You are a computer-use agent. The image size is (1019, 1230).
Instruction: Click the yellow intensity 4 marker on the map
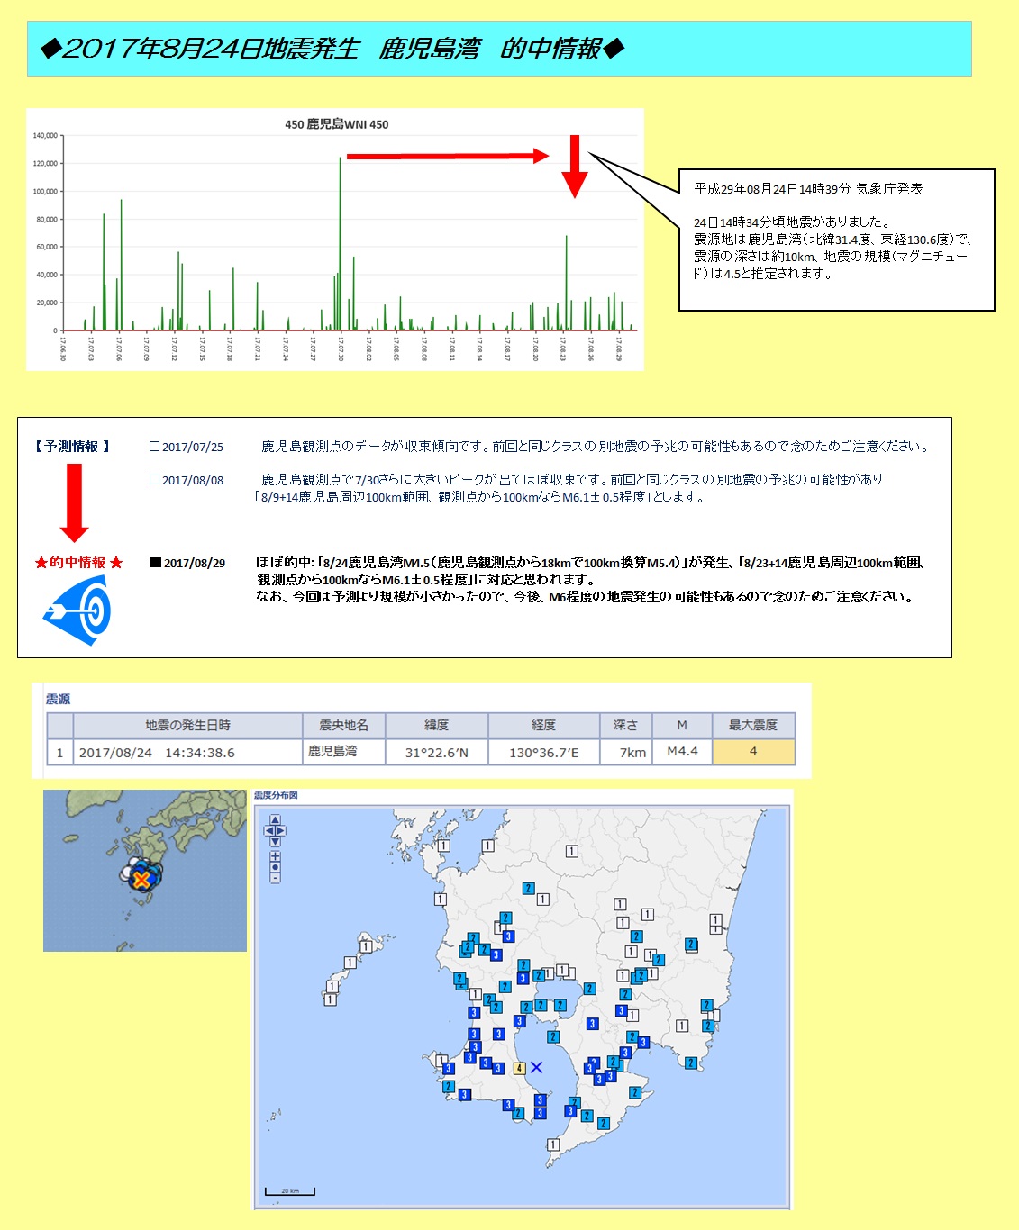[x=519, y=1068]
